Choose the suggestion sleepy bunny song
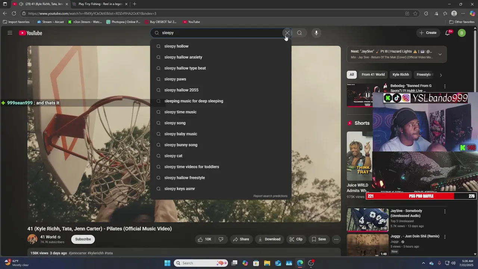 pyautogui.click(x=221, y=145)
